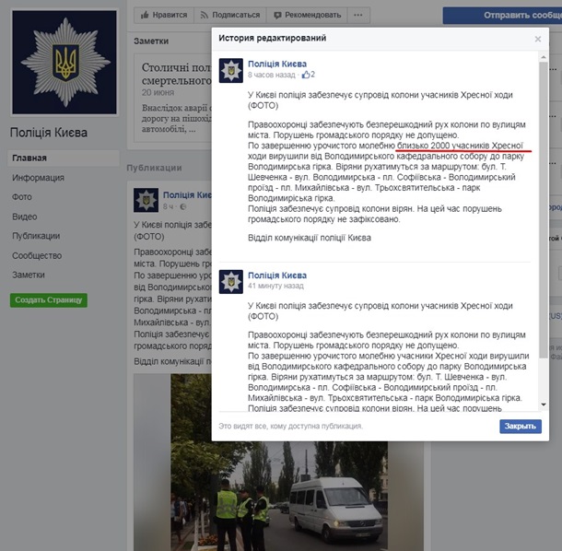This screenshot has width=562, height=551.
Task: Go to Сообщество in the sidebar
Action: click(37, 255)
